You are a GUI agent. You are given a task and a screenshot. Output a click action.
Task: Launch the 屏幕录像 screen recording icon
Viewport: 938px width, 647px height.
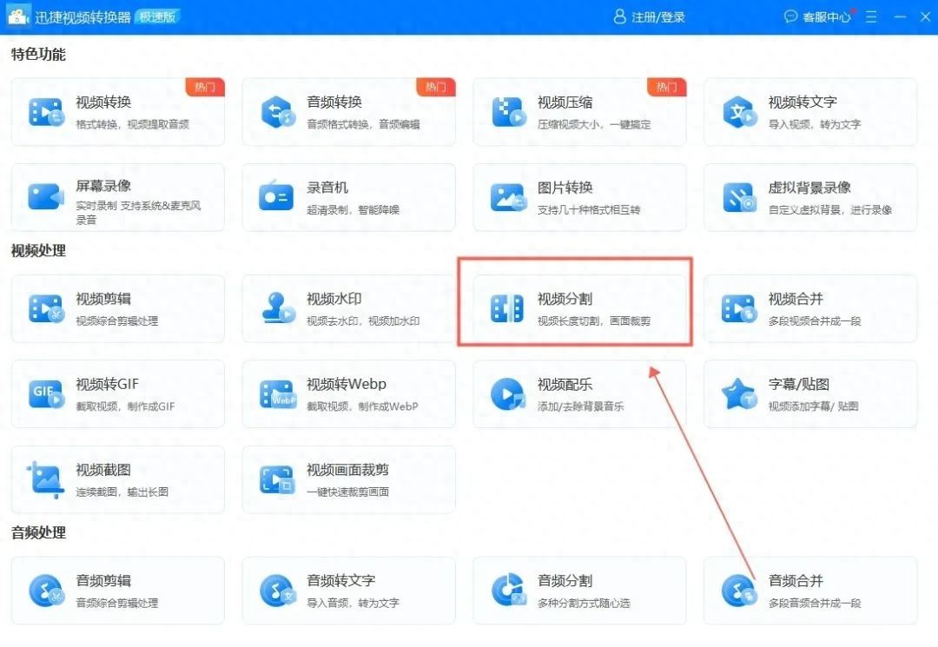[x=45, y=197]
